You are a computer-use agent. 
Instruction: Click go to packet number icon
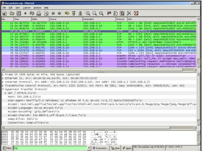coord(67,13)
